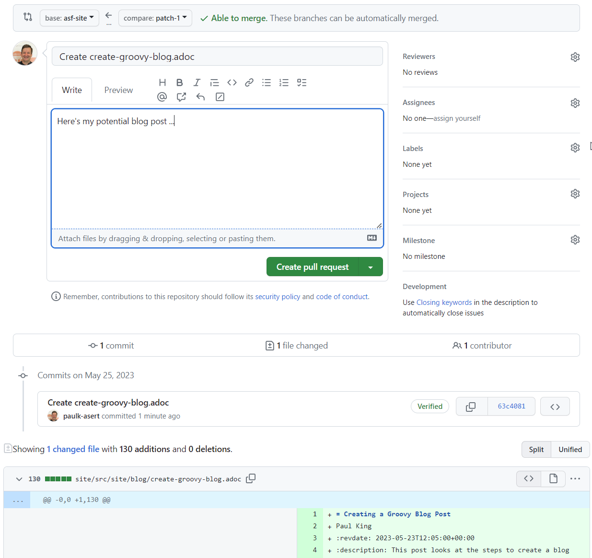Add a link using the link icon
The image size is (592, 558).
[x=249, y=82]
